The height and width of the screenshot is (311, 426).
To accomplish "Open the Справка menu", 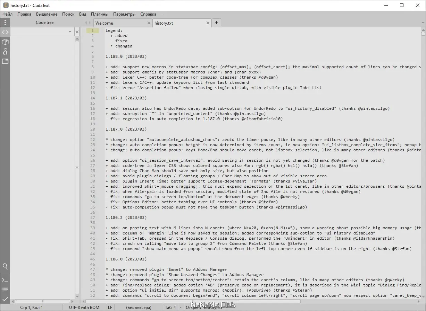I will [148, 14].
